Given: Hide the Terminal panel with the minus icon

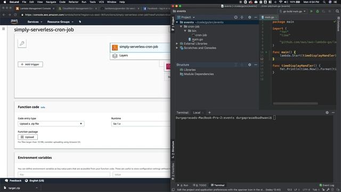Looking at the screenshot, I should pos(333,113).
